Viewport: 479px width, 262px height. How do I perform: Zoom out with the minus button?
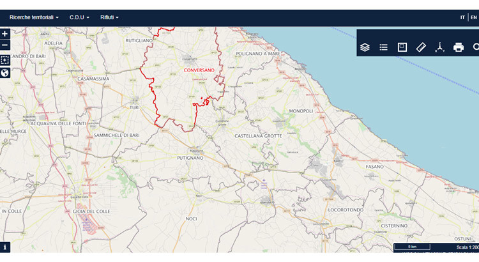5,45
